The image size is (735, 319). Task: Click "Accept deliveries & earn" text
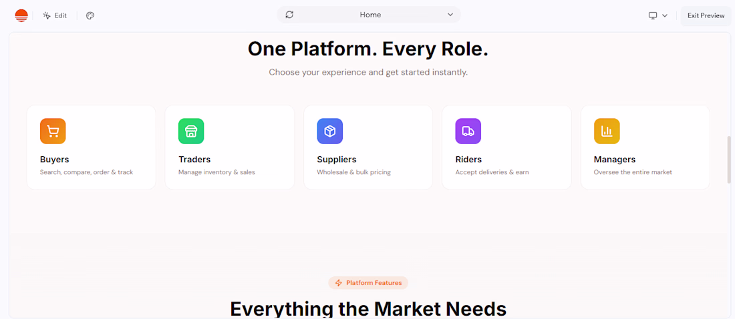pos(492,172)
